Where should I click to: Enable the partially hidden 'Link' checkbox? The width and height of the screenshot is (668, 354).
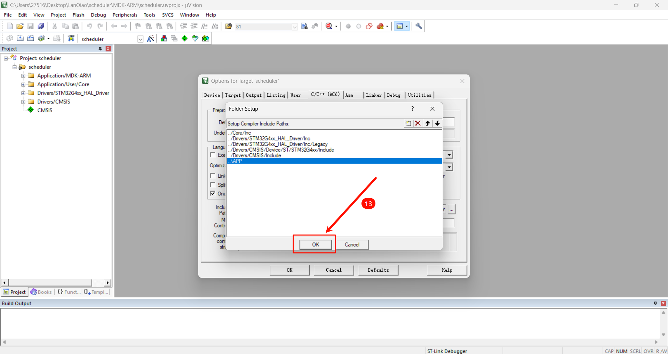click(213, 176)
